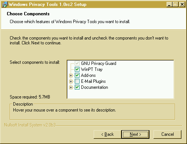Select the Documentation component label

[x=94, y=87]
